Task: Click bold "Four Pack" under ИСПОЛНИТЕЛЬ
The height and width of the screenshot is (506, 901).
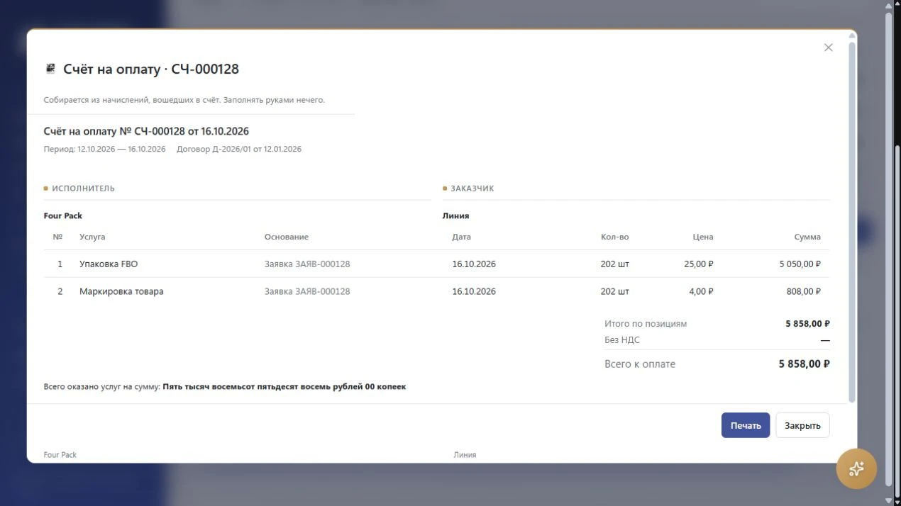Action: coord(63,215)
